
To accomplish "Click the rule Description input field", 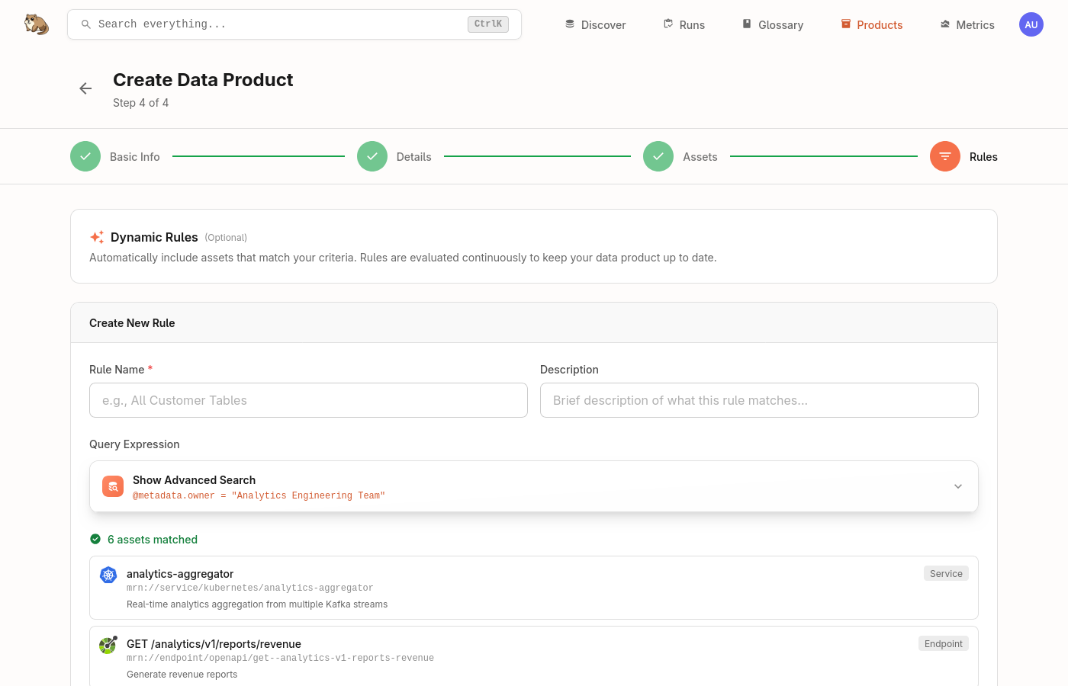I will 759,400.
